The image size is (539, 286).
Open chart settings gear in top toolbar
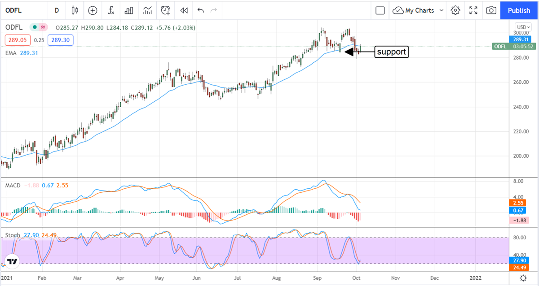[x=455, y=10]
